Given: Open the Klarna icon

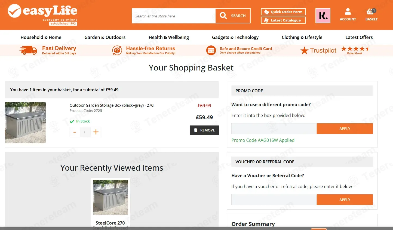Looking at the screenshot, I should [x=323, y=16].
